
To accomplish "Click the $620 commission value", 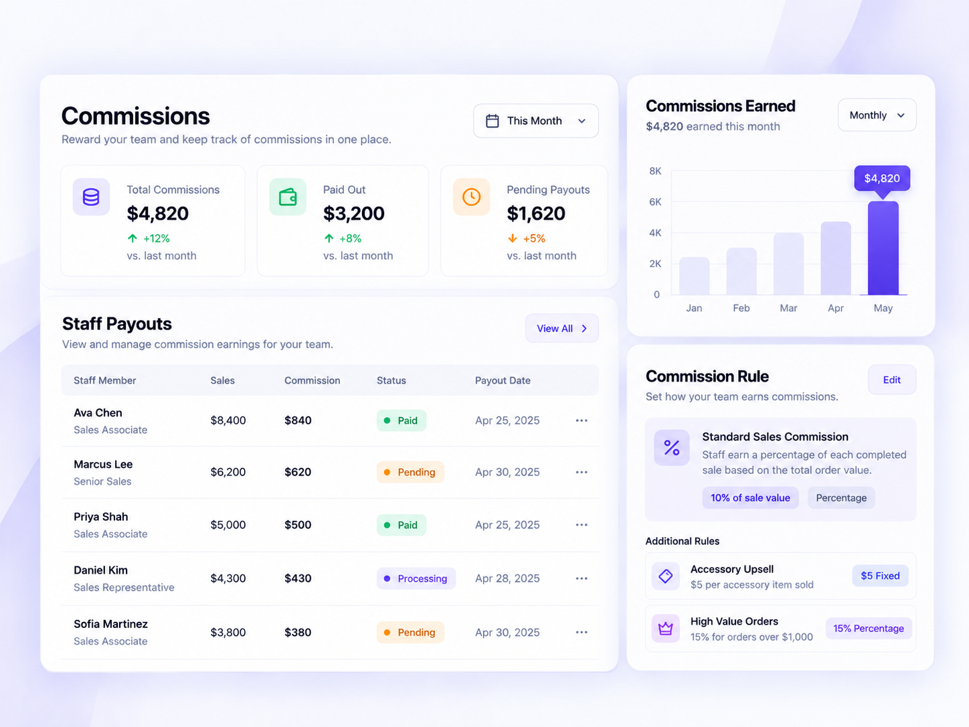I will pyautogui.click(x=298, y=472).
